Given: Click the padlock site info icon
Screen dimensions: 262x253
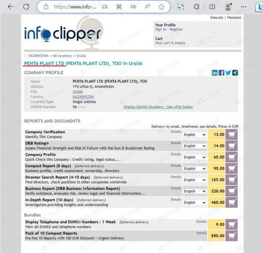Looking at the screenshot, I should pos(46,7).
